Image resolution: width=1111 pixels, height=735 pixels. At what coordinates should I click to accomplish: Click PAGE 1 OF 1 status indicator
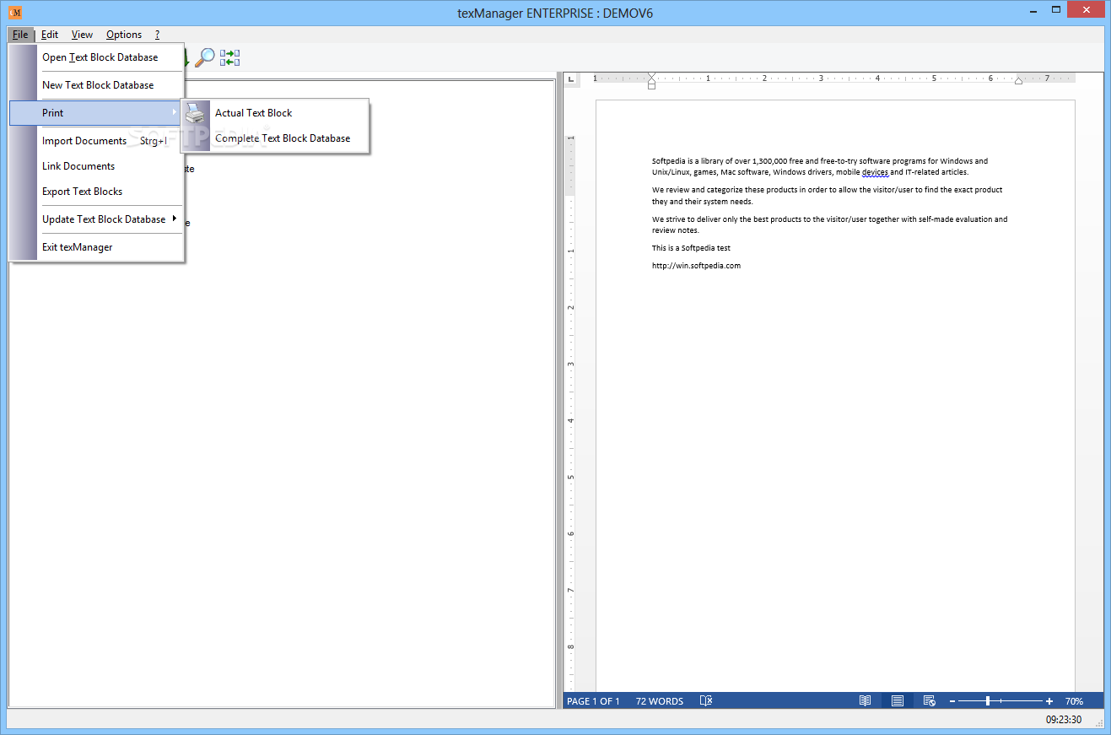pos(593,701)
